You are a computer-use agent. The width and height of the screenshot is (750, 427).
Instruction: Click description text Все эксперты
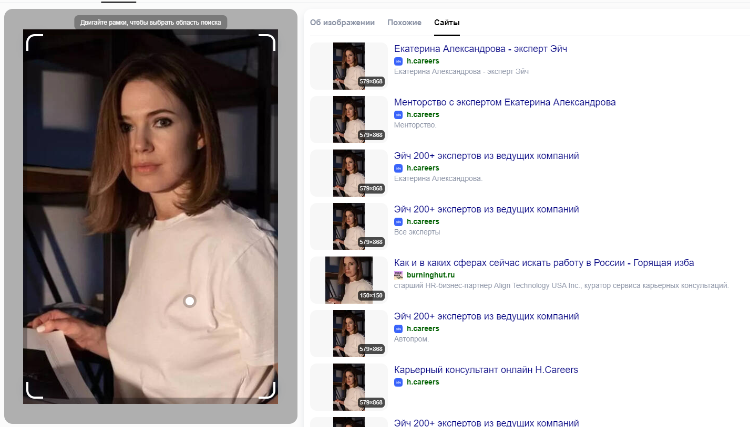tap(417, 232)
